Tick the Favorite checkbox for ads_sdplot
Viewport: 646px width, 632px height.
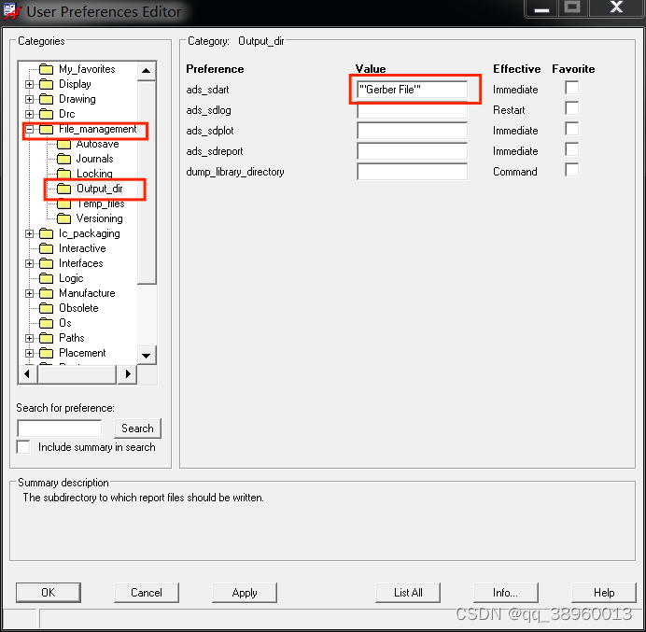[x=571, y=129]
